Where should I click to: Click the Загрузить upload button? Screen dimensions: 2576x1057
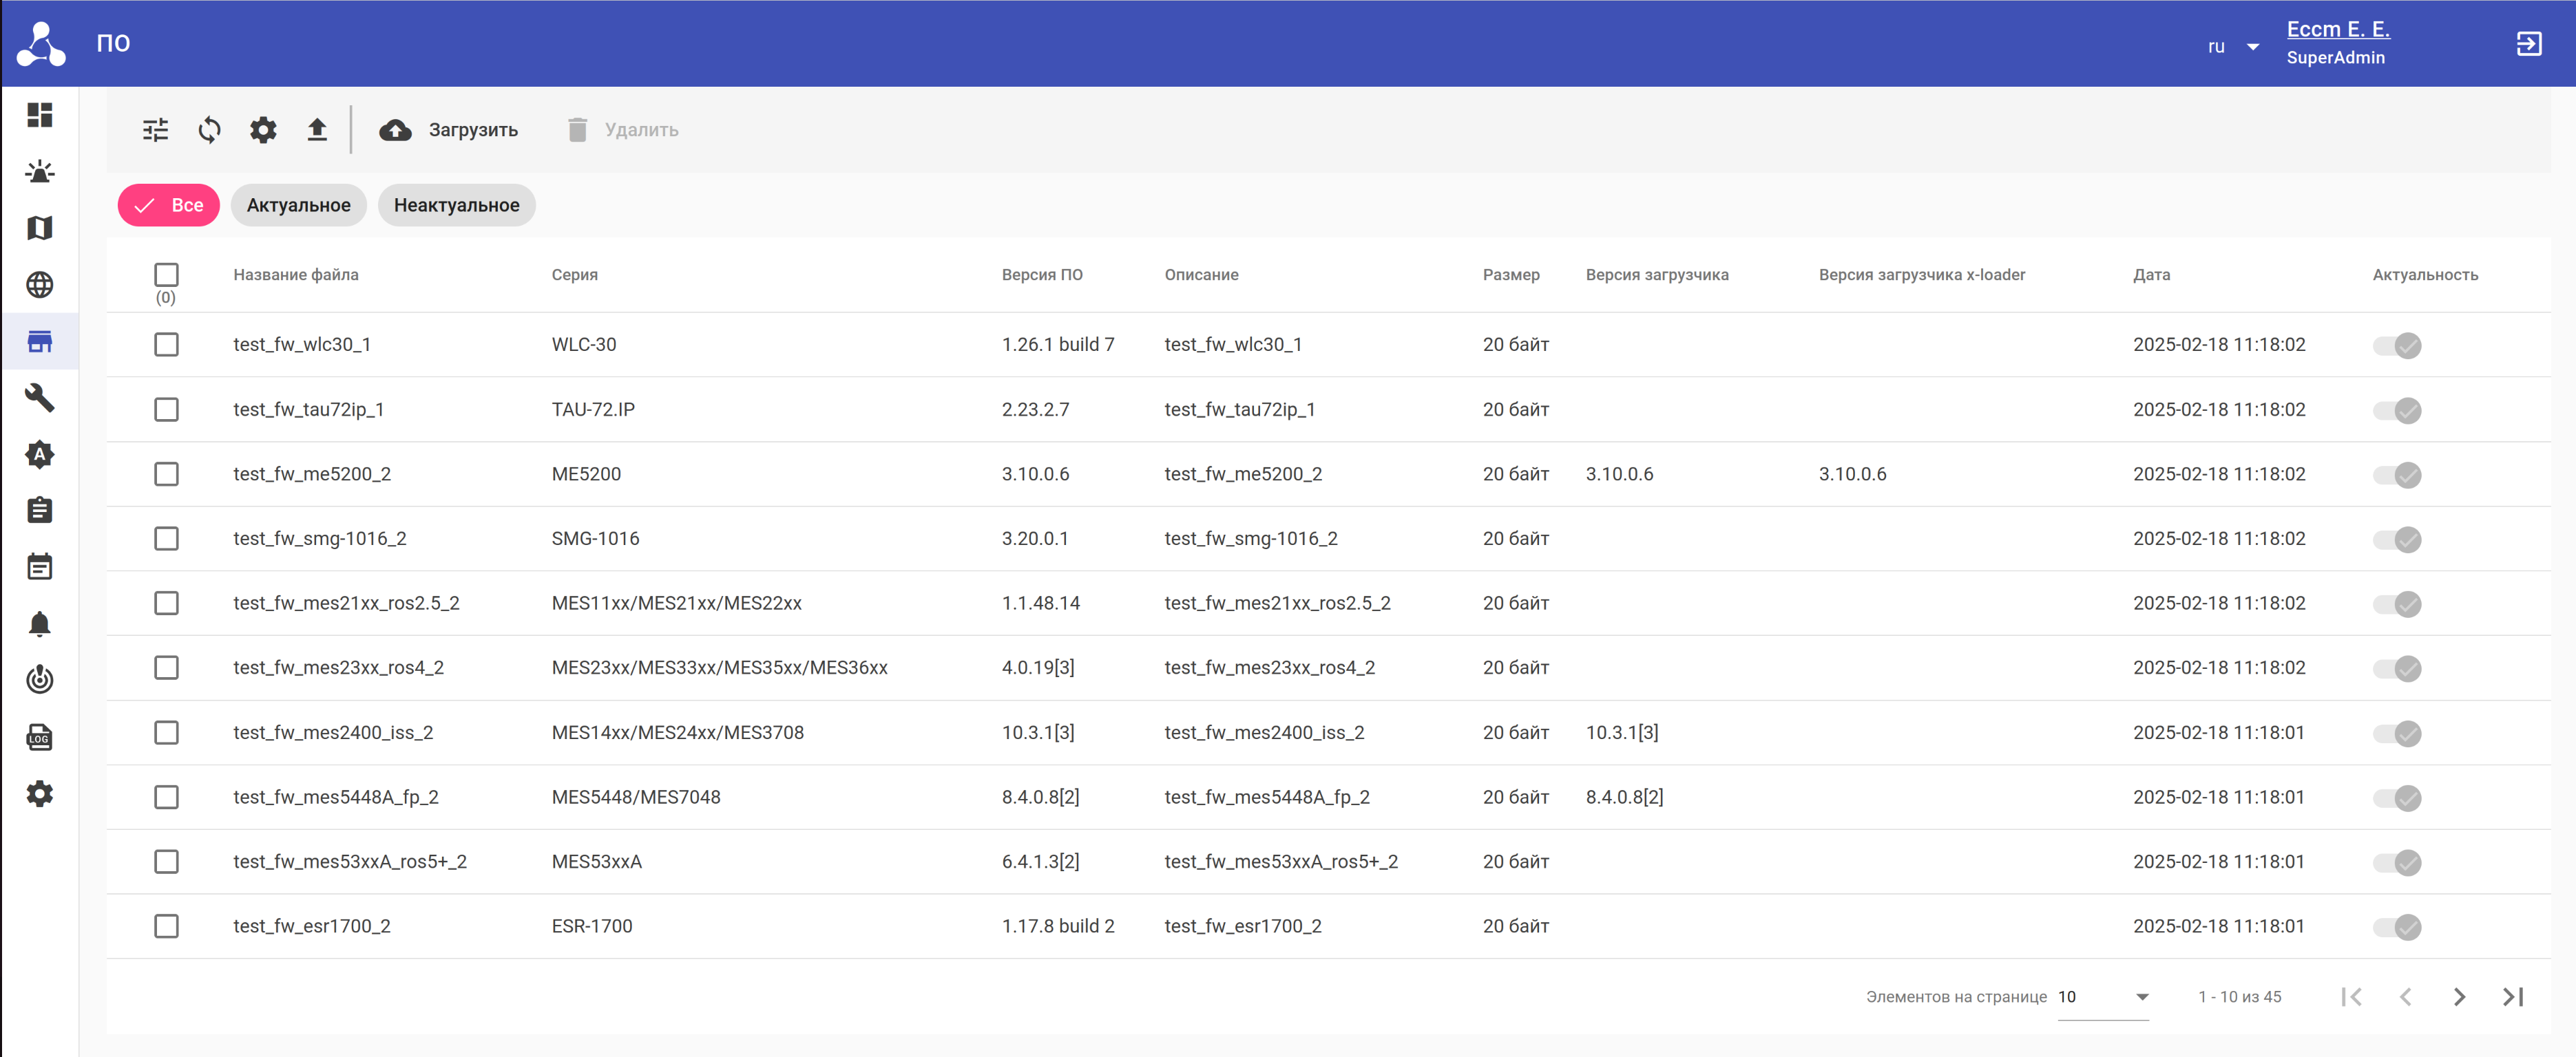(x=449, y=130)
